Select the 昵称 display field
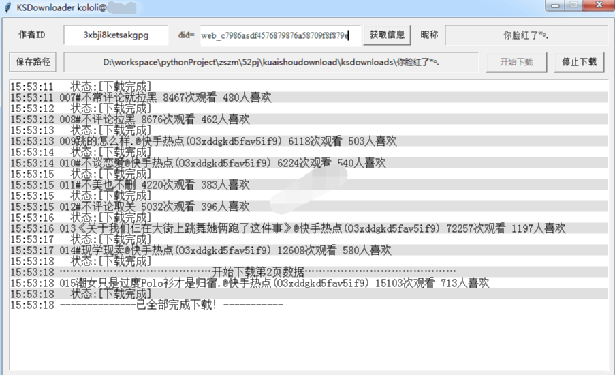The image size is (615, 375). pos(526,35)
